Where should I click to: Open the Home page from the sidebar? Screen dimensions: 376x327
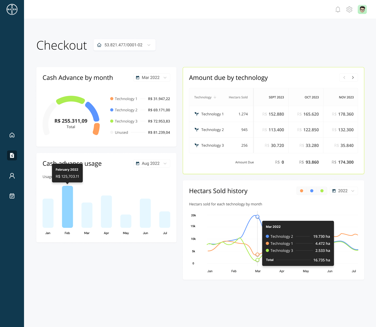coord(12,135)
